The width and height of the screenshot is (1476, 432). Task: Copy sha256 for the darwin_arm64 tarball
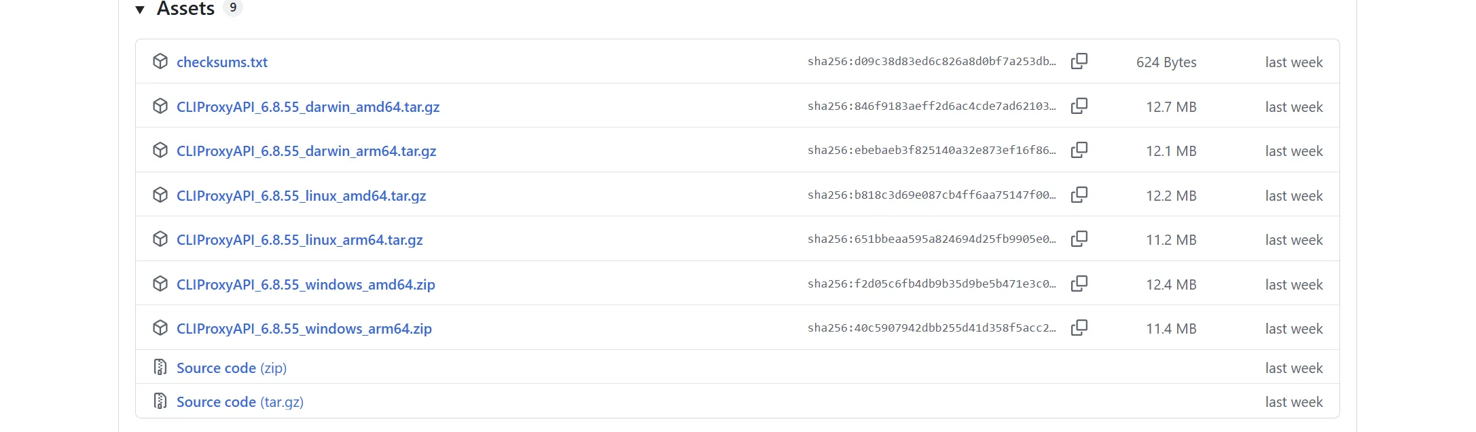click(x=1079, y=151)
